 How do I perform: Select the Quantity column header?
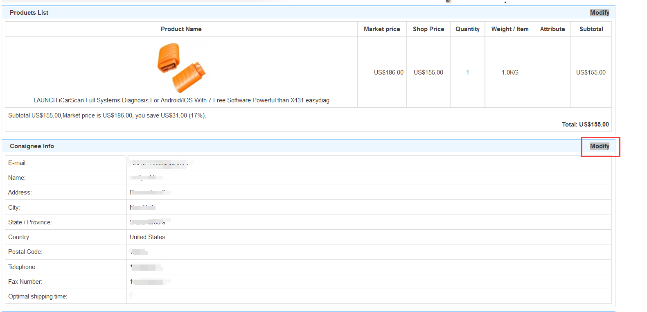(467, 29)
